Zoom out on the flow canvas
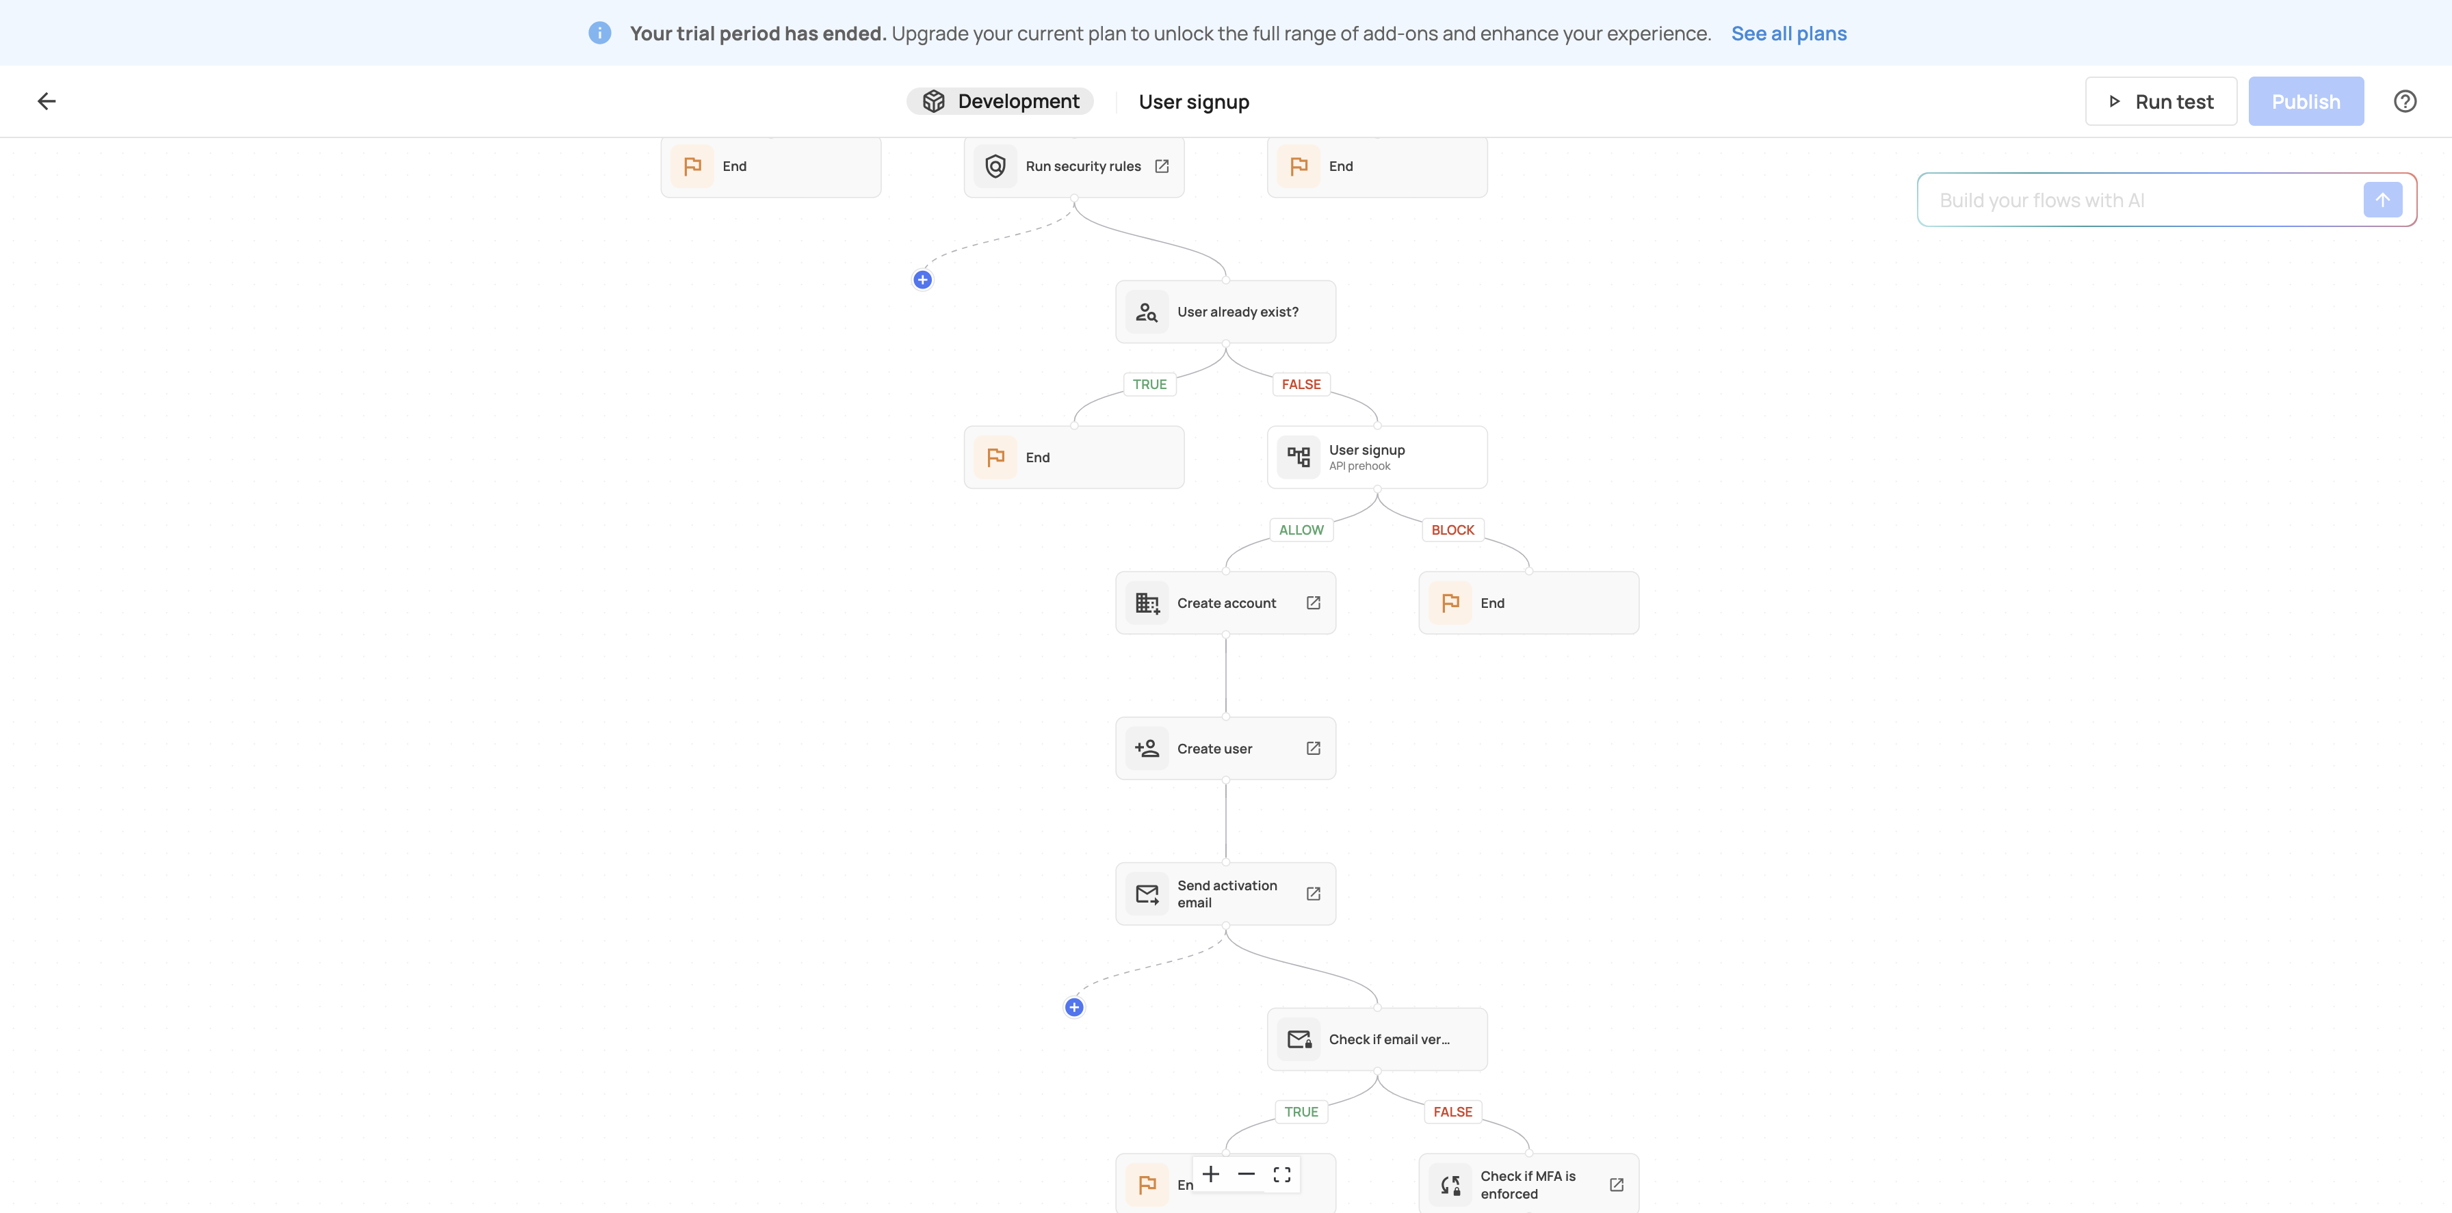Viewport: 2452px width, 1213px height. (x=1246, y=1174)
